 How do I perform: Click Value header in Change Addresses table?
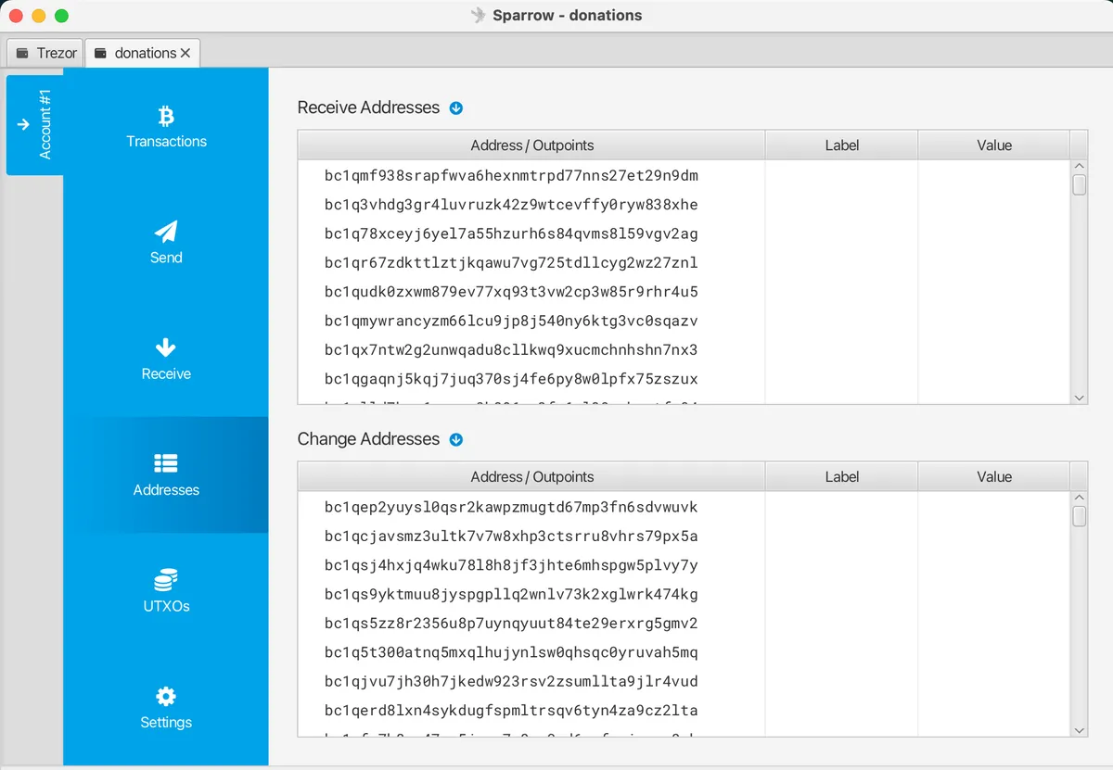pyautogui.click(x=993, y=477)
